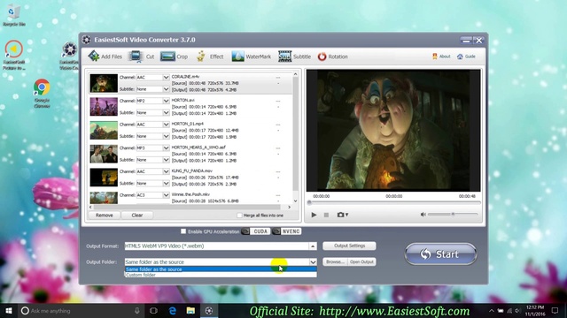Open the Windows Start menu
The image size is (567, 318).
(x=9, y=310)
